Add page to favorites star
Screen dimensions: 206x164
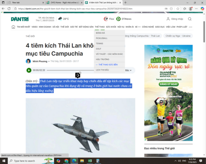coord(178,9)
